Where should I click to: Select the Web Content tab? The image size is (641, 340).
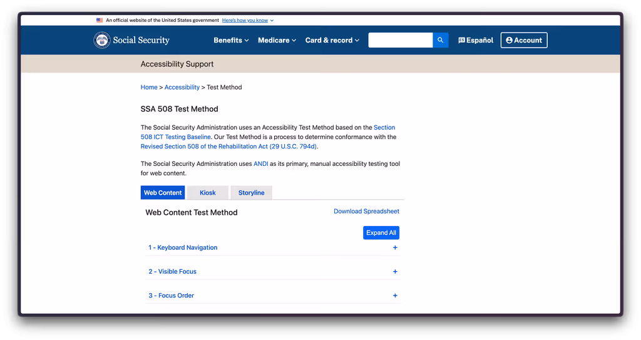pyautogui.click(x=163, y=193)
